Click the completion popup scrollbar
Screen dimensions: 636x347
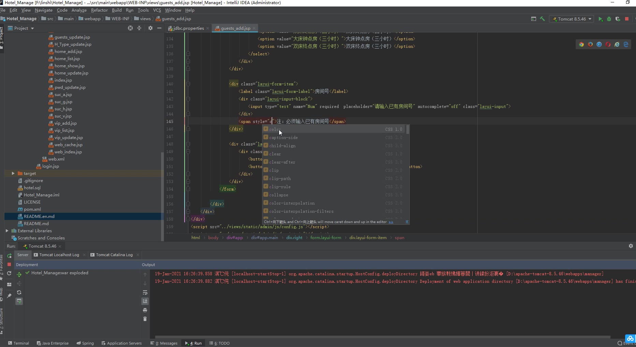tap(408, 129)
